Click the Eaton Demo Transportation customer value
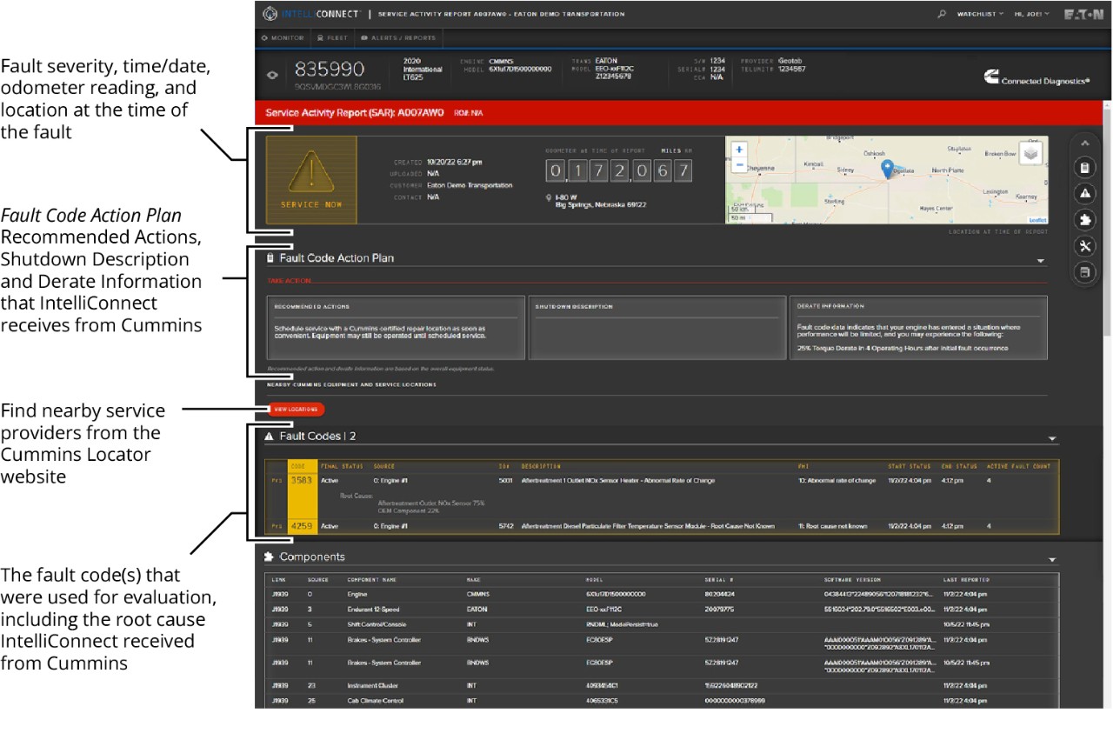 tap(470, 185)
